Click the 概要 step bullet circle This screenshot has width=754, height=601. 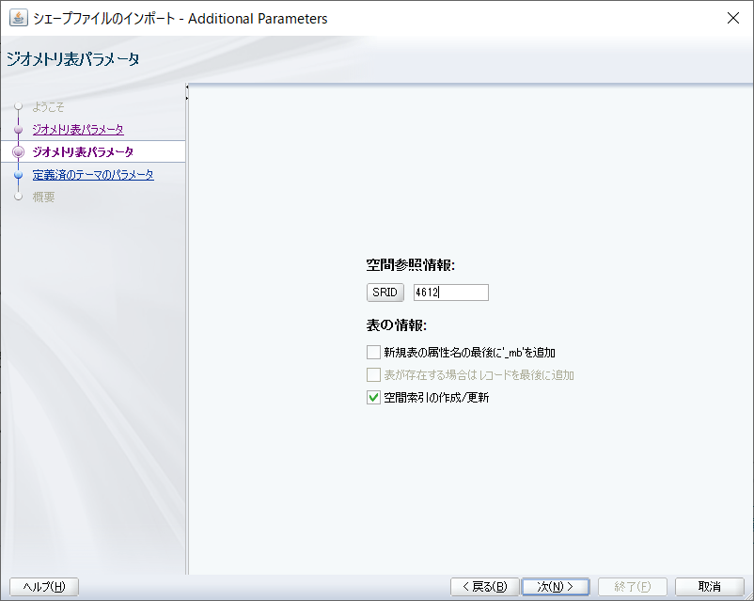(18, 197)
